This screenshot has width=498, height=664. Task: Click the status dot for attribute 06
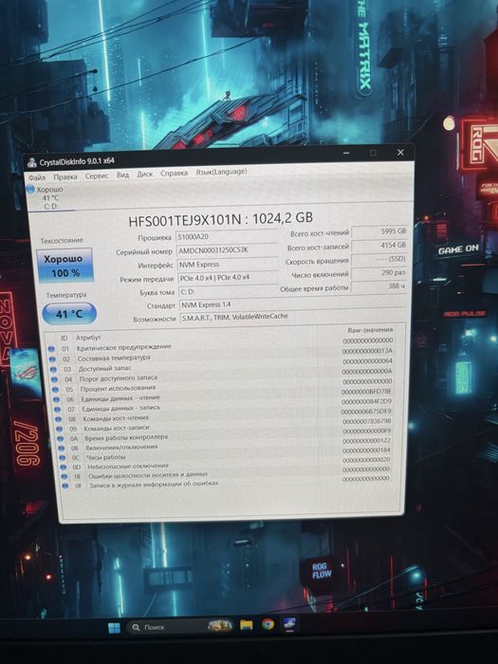(x=57, y=399)
